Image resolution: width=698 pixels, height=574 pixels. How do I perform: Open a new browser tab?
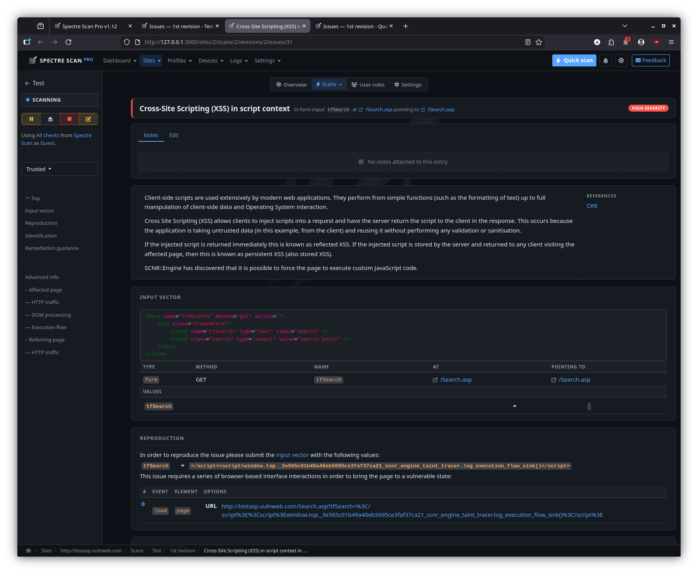point(405,26)
